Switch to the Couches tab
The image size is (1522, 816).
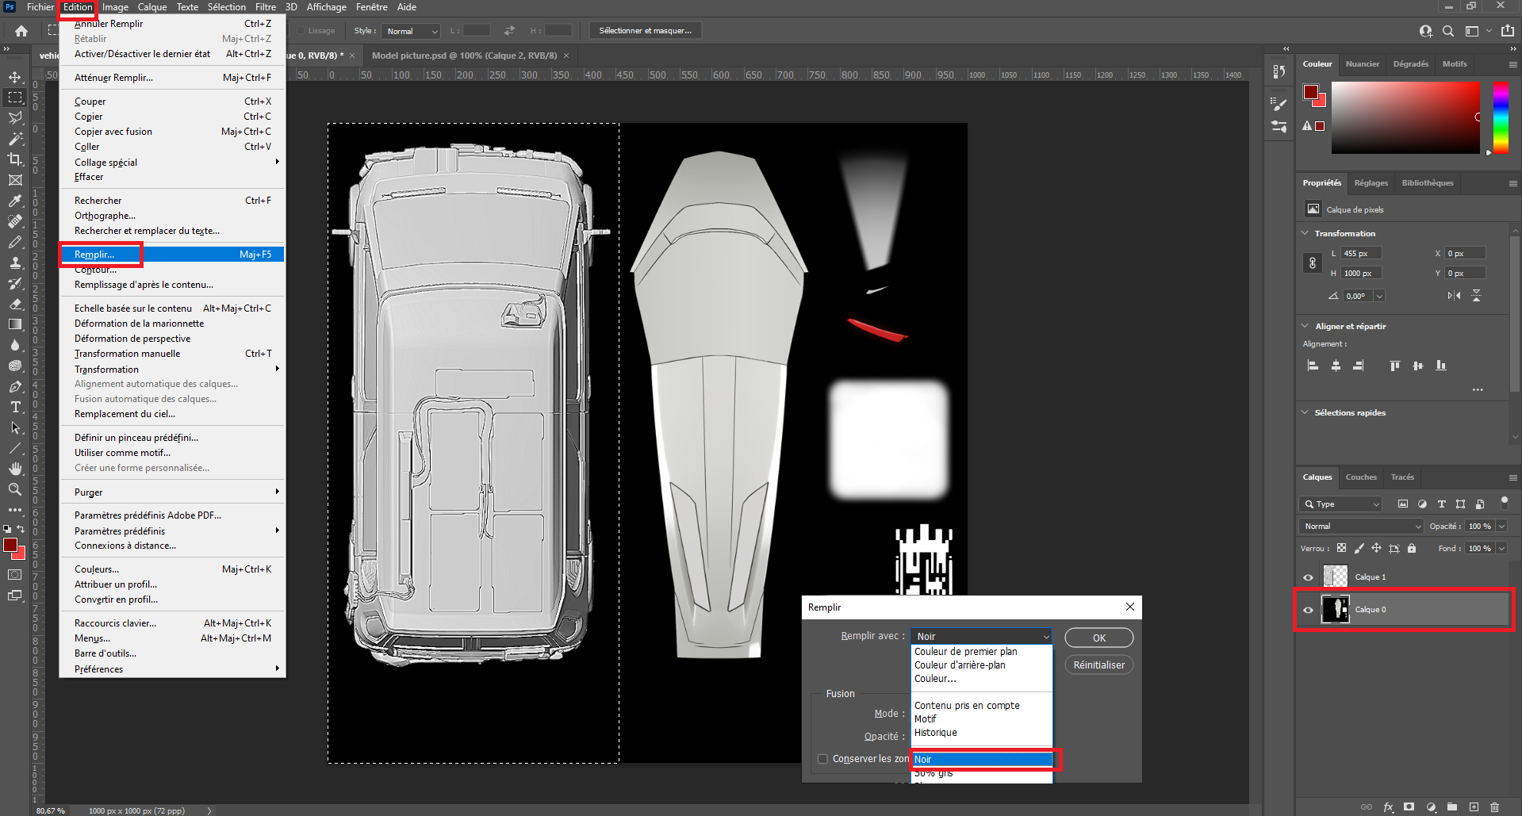1361,477
